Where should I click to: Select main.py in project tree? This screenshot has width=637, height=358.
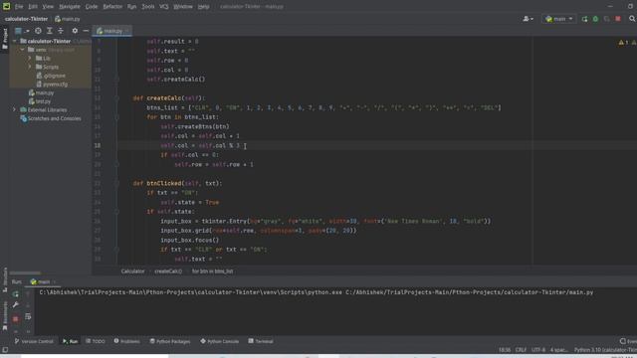[x=42, y=92]
